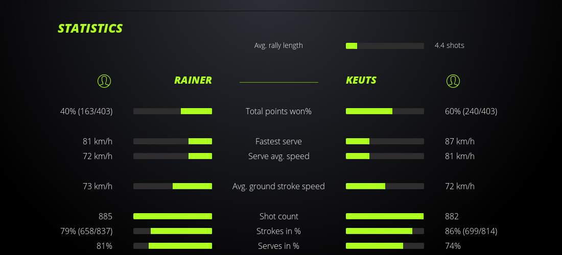Viewport: 562px width, 255px height.
Task: Click Keuts' Shot count bar
Action: point(385,216)
